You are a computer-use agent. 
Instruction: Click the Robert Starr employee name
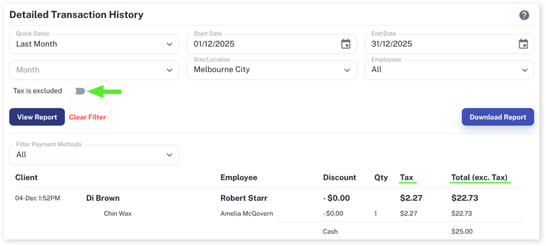tap(247, 198)
